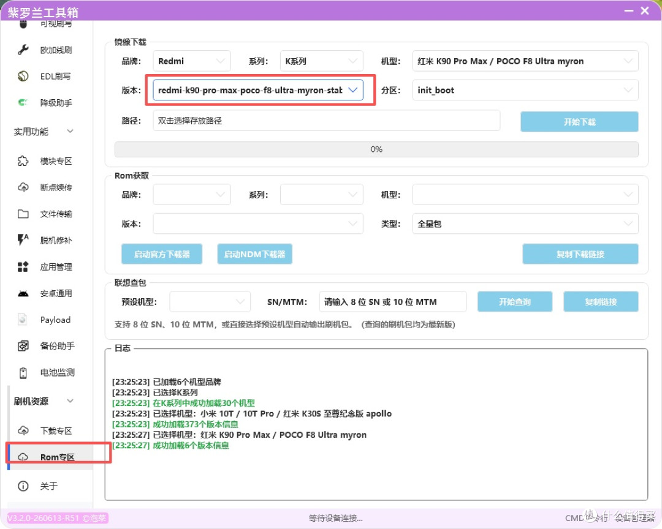Viewport: 662px width, 529px height.
Task: Open the 品牌 Redmi dropdown in 镜像下载
Action: 192,61
